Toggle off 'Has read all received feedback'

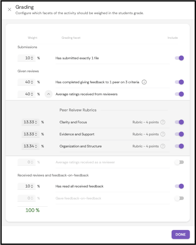pyautogui.click(x=179, y=186)
